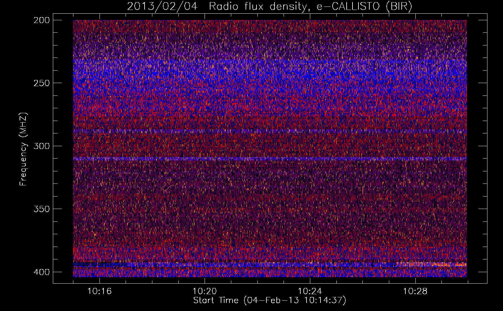
Task: Click the 10:24 time tick label
Action: [x=310, y=291]
